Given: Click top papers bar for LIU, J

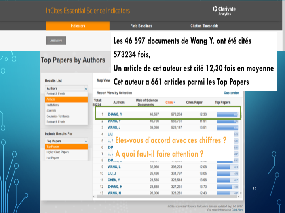Looking at the screenshot, I should tap(228, 174).
